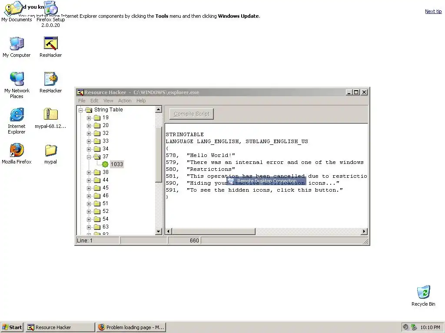This screenshot has width=445, height=333.
Task: Click the 10:10 PM taskbar clock
Action: click(x=430, y=327)
